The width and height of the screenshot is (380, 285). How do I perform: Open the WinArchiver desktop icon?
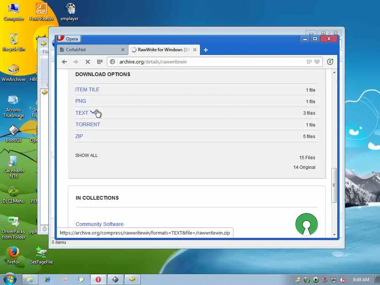pyautogui.click(x=14, y=73)
